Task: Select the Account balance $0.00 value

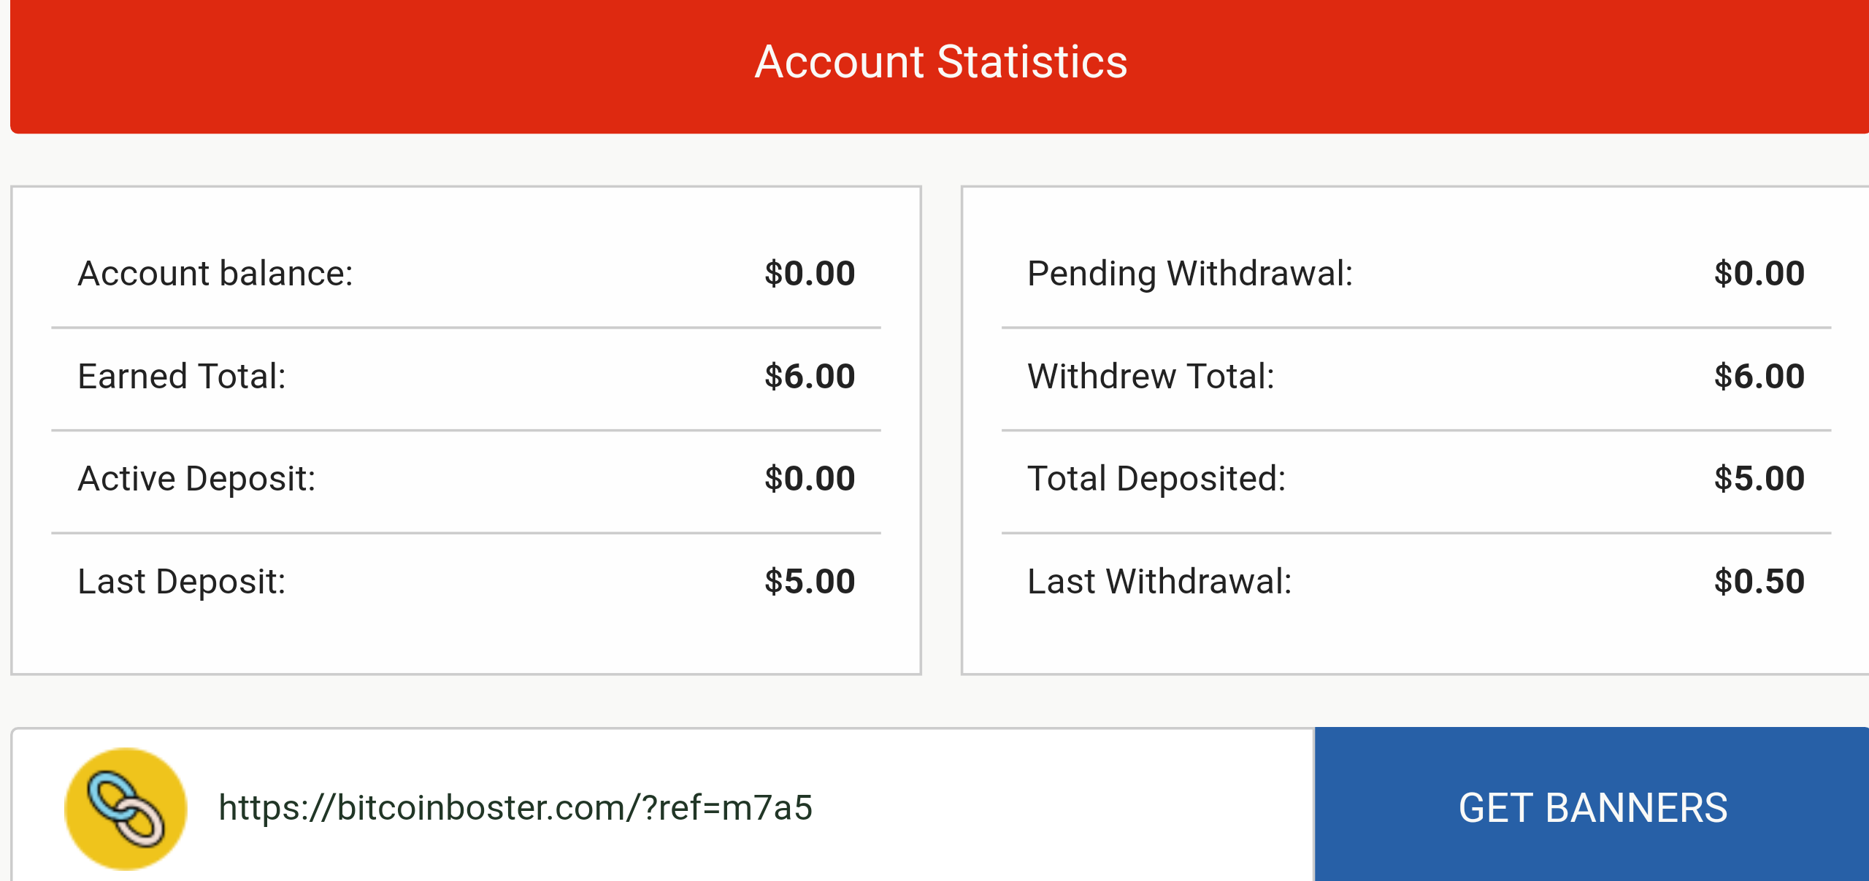Action: click(810, 274)
